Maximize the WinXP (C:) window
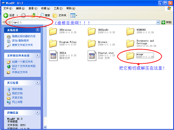Screen dimensions: 174x130 click(x=165, y=3)
